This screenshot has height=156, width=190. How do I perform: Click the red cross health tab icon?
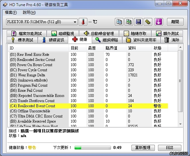[75, 39]
